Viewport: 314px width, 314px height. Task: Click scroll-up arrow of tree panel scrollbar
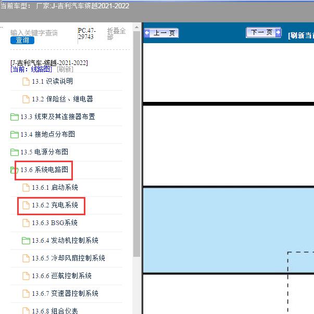tap(137, 27)
